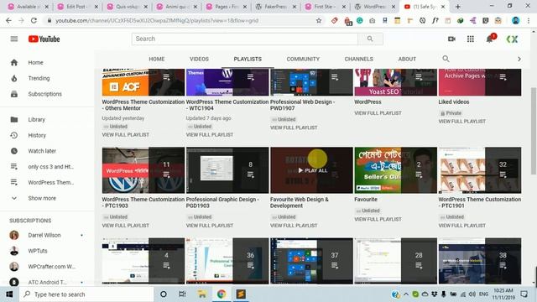This screenshot has height=302, width=537.
Task: Open Chrome from the taskbar
Action: pos(222,294)
